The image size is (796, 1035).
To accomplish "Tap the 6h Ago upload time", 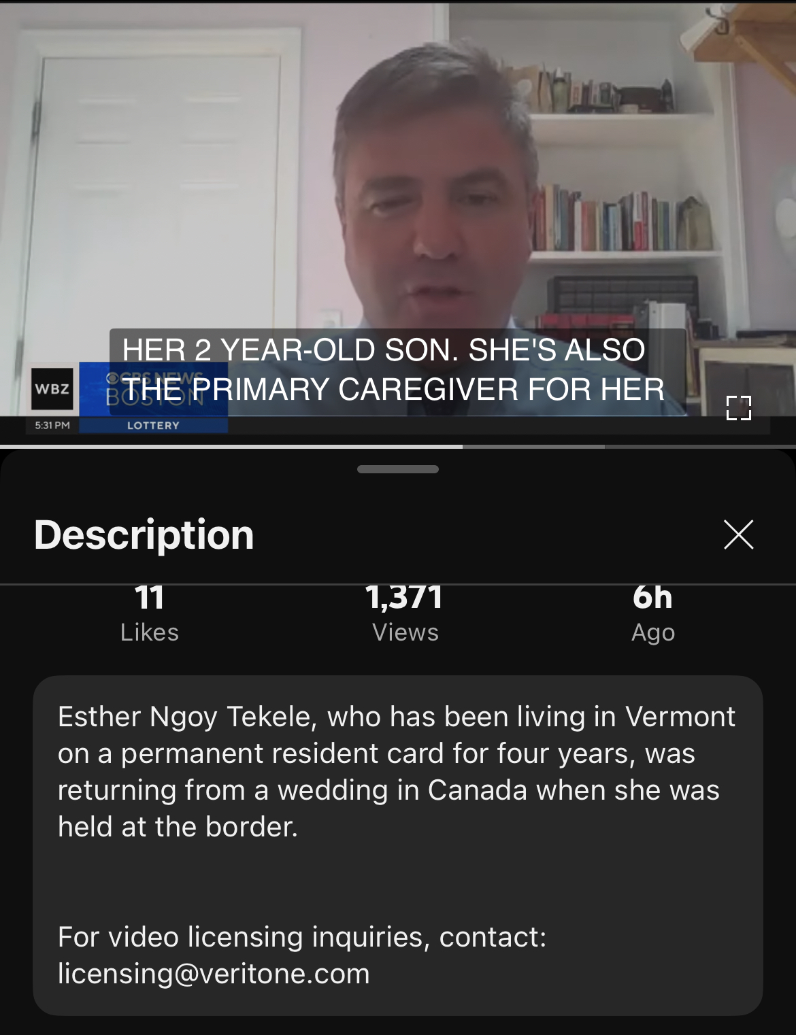I will tap(653, 613).
